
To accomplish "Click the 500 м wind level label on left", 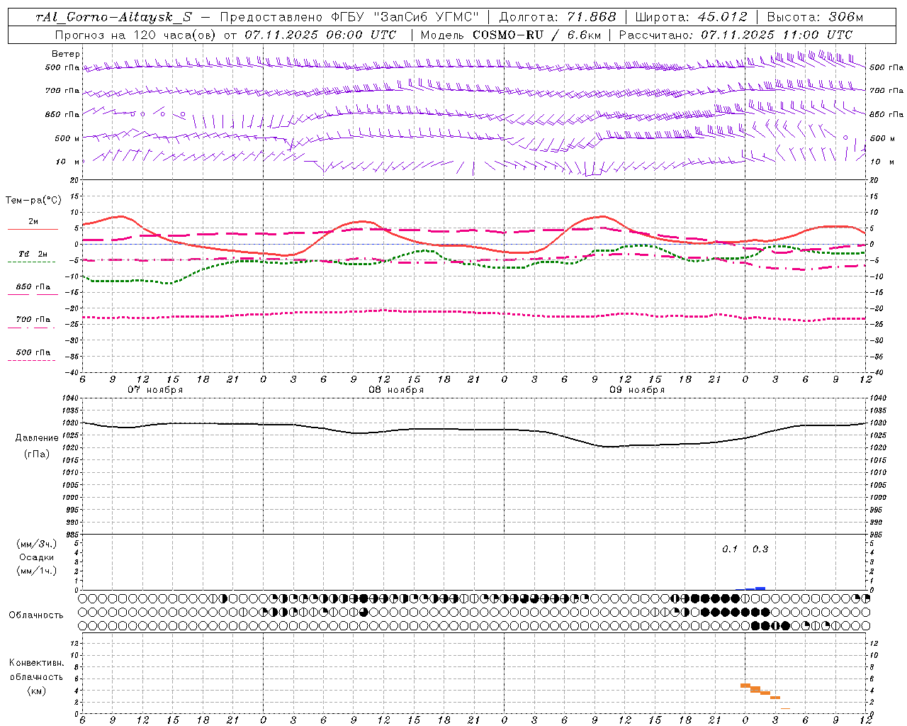I will pos(67,138).
